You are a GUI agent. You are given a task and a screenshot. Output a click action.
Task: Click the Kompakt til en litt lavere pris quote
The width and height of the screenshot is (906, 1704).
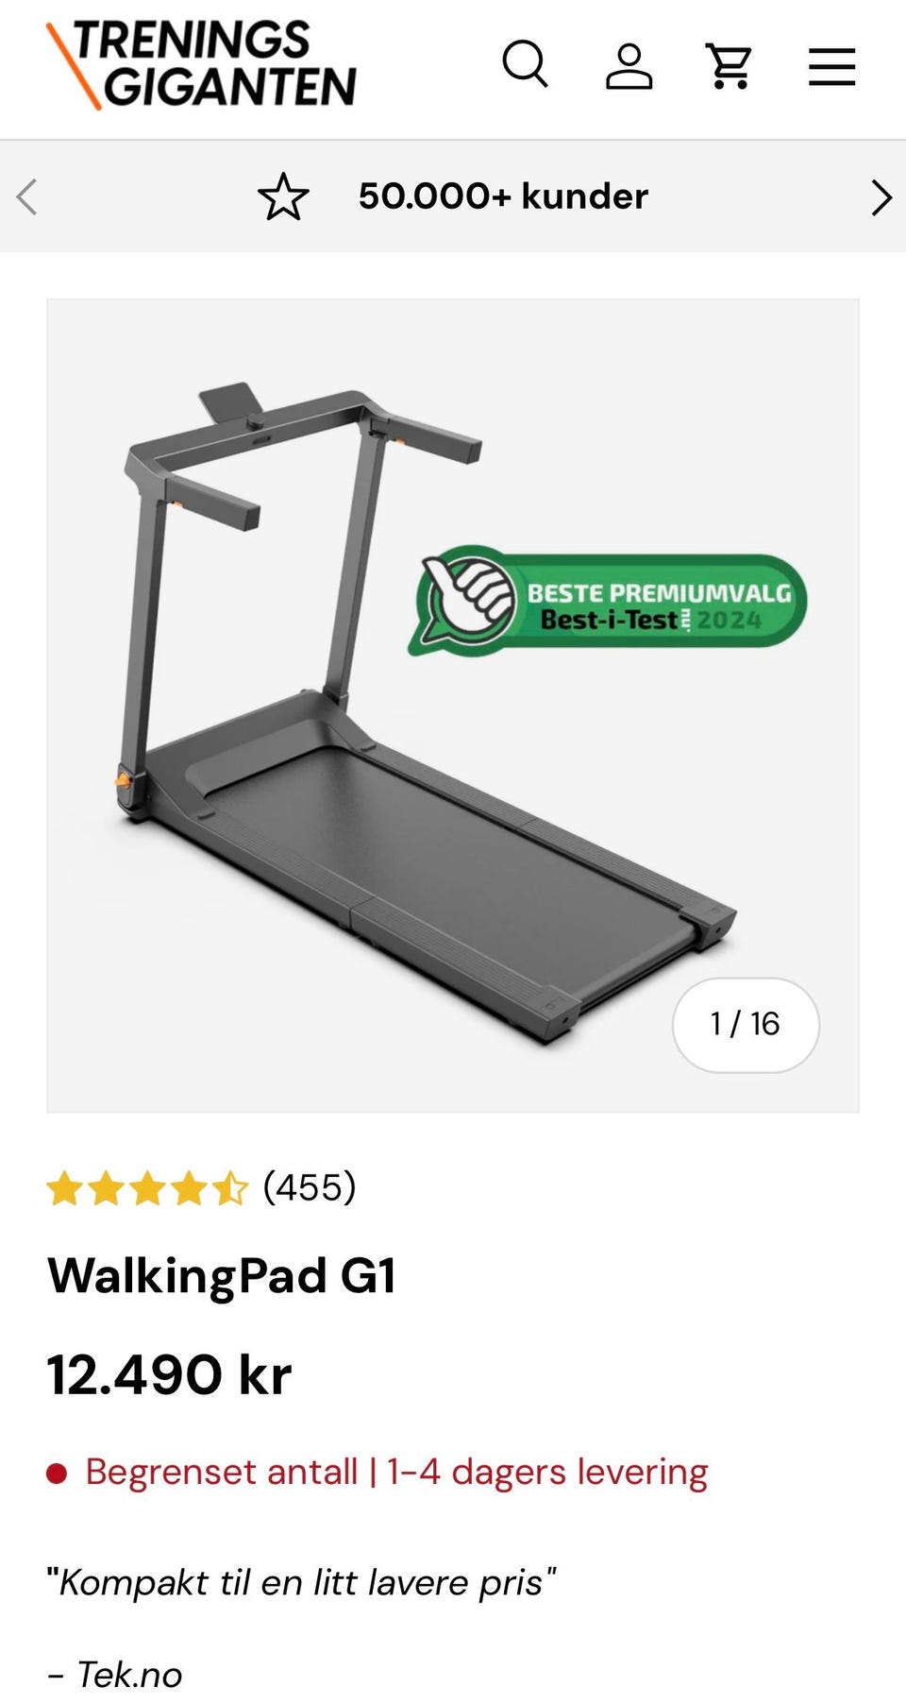(302, 1582)
